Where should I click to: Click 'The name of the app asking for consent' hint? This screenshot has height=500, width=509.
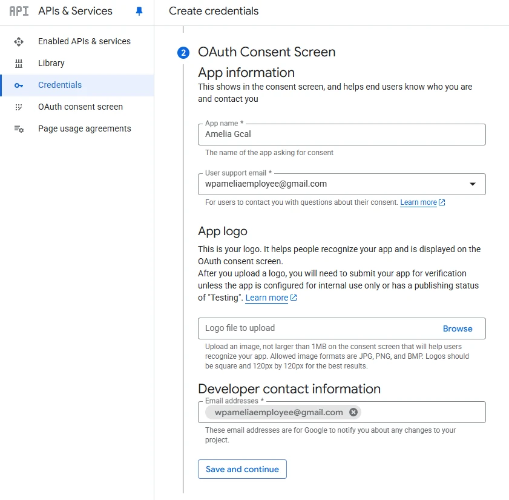[269, 153]
